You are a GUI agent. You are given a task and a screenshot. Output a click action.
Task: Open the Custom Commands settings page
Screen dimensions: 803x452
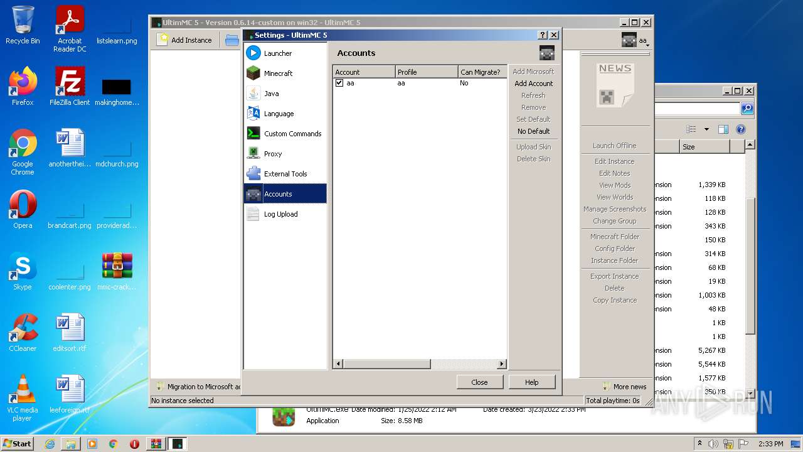[285, 134]
